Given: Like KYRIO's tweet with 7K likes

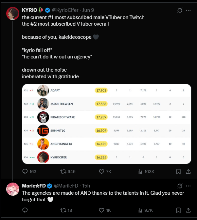Looking at the screenshot, I should coord(101,171).
